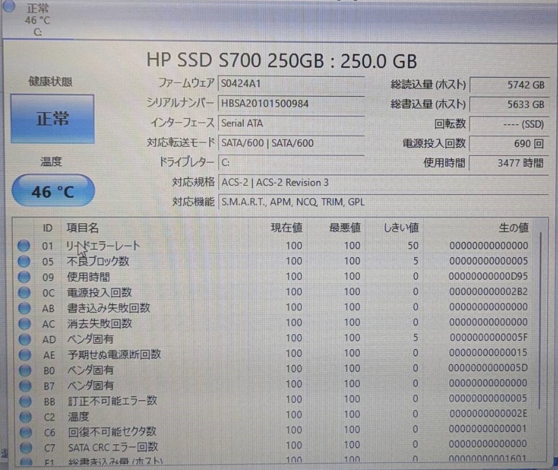The width and height of the screenshot is (558, 470).
Task: Click status circle for ID AB row
Action: pos(24,308)
